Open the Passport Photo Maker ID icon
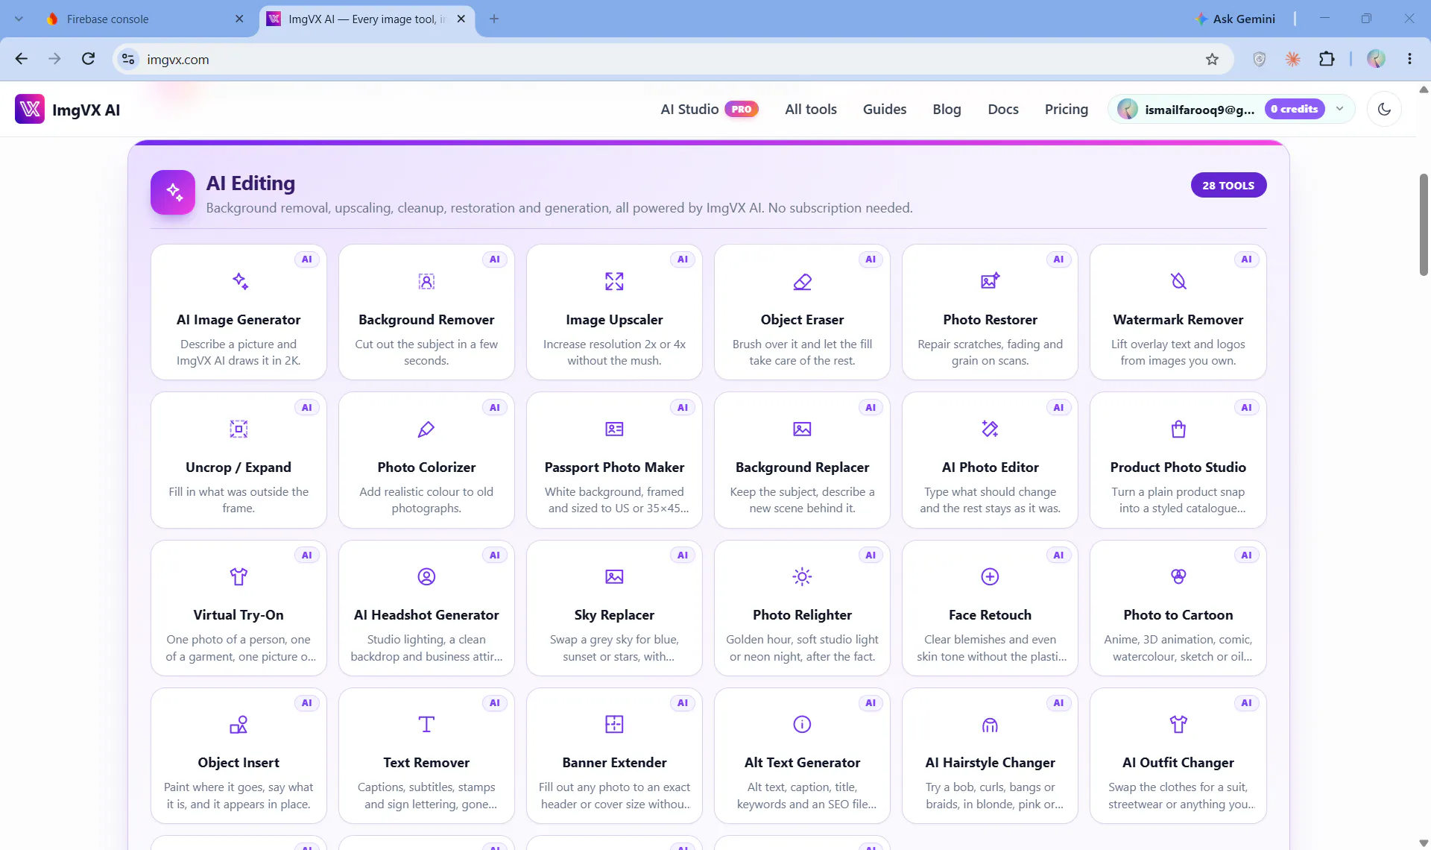This screenshot has width=1431, height=850. coord(614,429)
